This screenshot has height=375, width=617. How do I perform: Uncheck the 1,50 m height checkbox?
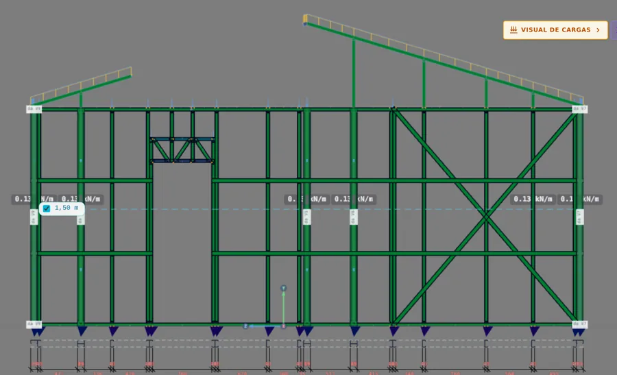(47, 208)
